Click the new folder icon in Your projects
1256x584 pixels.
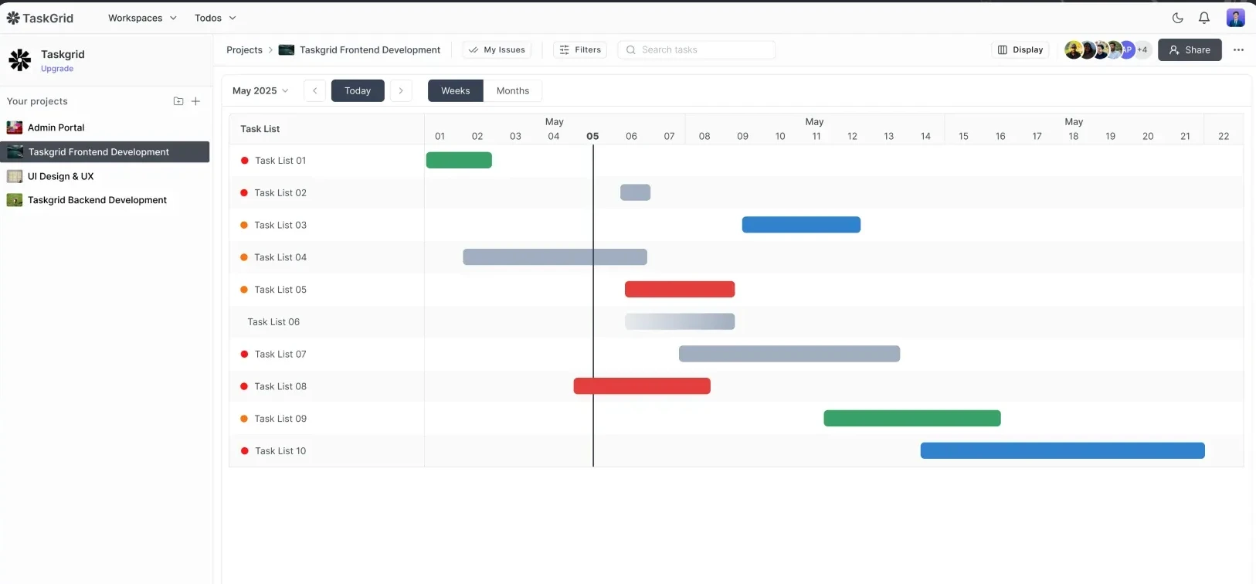[x=178, y=101]
